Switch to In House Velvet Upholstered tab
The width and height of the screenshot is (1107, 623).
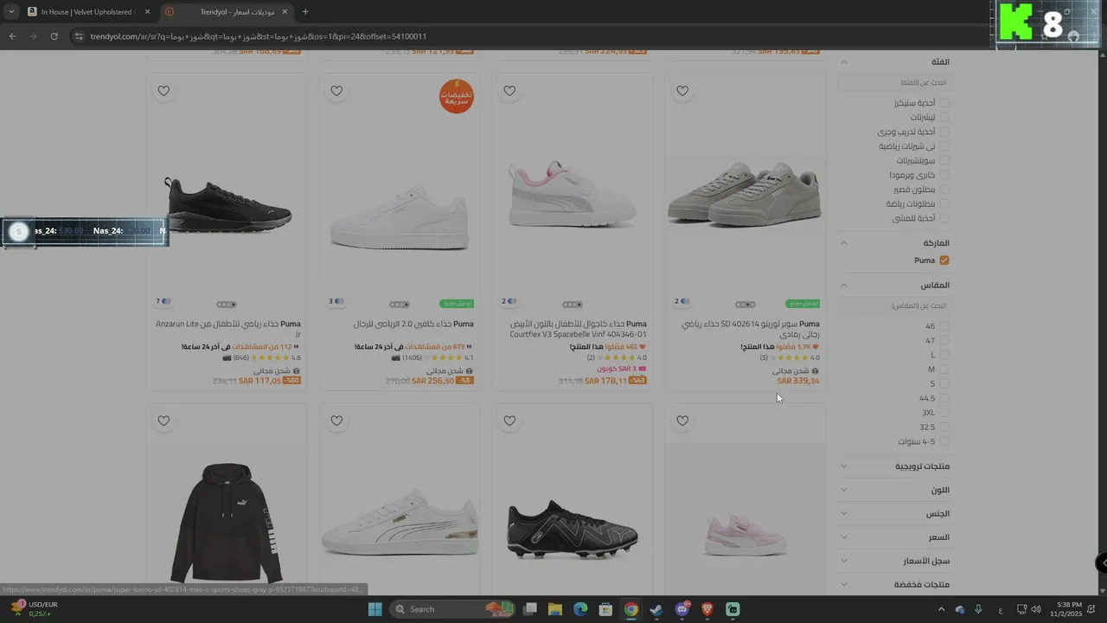coord(89,11)
